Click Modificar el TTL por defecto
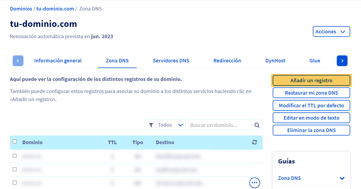Image resolution: width=361 pixels, height=189 pixels. point(311,105)
